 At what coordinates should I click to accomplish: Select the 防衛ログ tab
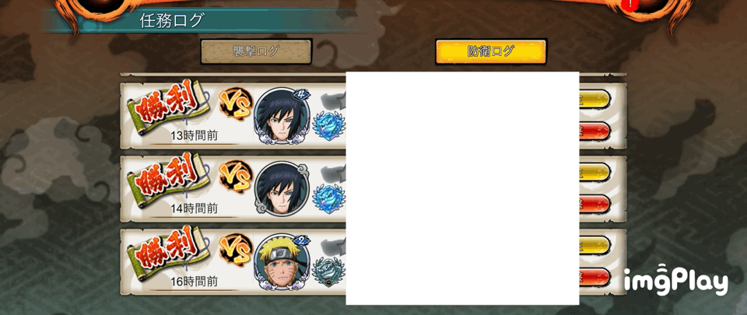click(x=491, y=52)
